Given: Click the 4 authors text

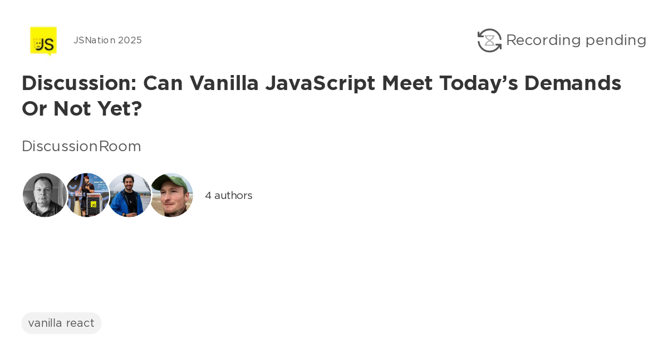Looking at the screenshot, I should pyautogui.click(x=229, y=195).
